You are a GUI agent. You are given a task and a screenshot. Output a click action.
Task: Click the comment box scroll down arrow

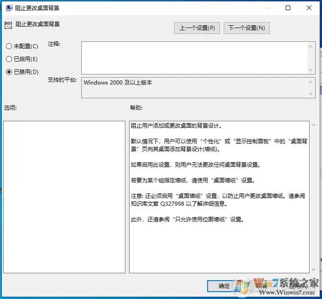click(311, 70)
